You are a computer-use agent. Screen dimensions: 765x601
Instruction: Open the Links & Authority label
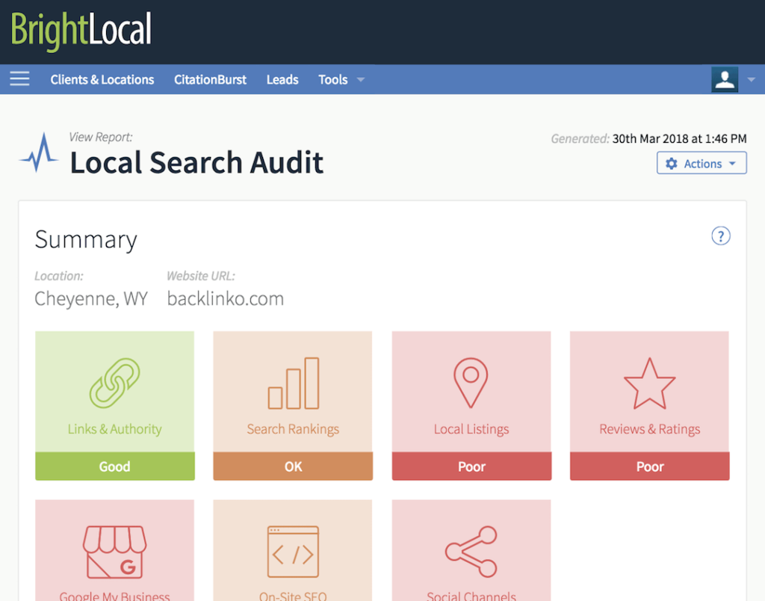pyautogui.click(x=114, y=429)
